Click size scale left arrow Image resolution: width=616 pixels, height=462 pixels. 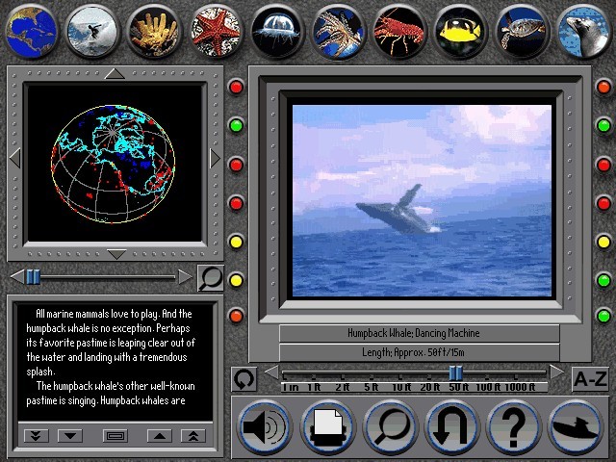coord(271,372)
